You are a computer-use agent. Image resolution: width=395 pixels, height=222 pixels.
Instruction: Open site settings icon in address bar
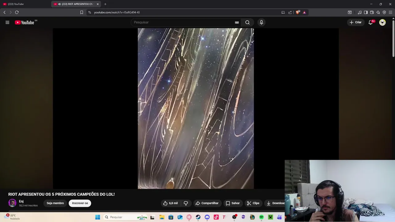pos(89,12)
